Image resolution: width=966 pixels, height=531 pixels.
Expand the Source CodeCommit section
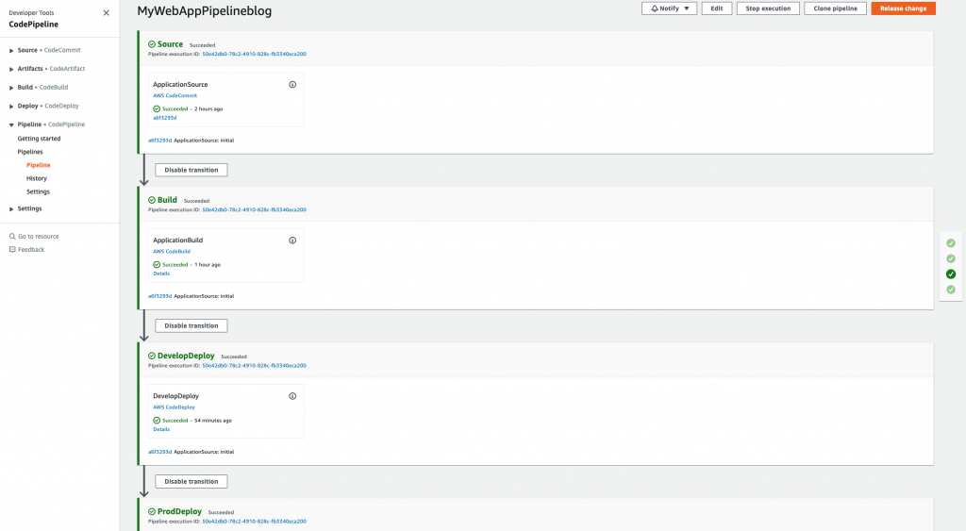pos(11,50)
